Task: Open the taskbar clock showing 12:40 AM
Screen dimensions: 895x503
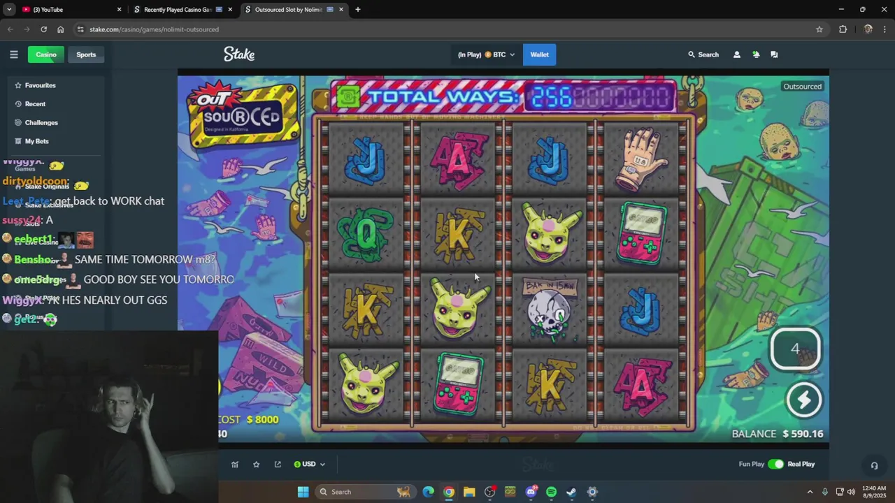Action: point(874,492)
